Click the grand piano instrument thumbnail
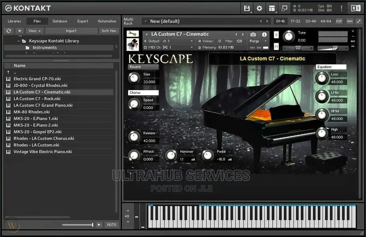The height and width of the screenshot is (237, 366). point(133,44)
